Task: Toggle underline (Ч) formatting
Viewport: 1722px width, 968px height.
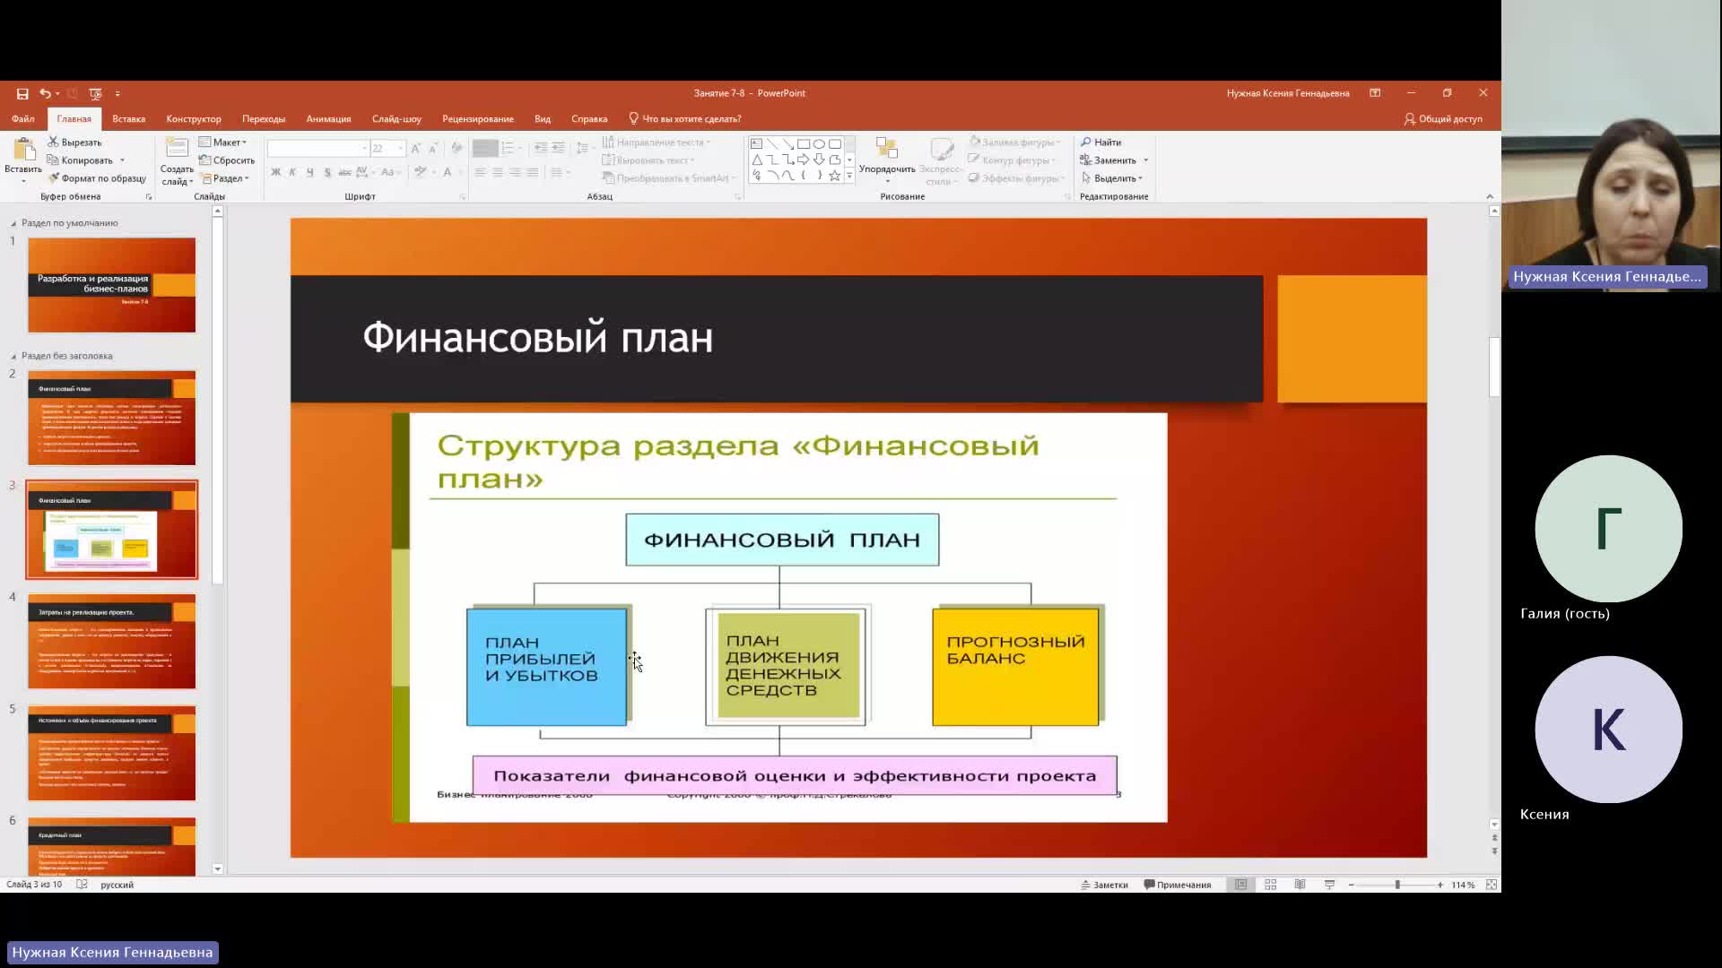Action: tap(309, 172)
